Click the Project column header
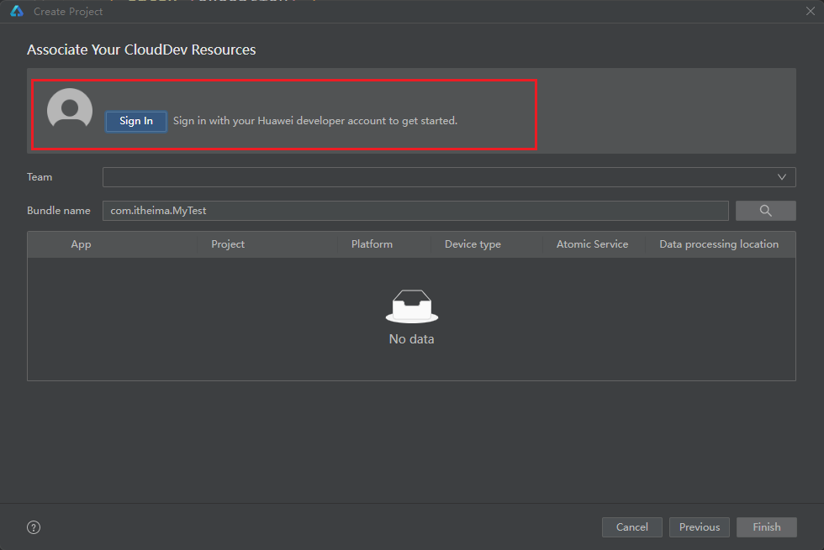 click(228, 244)
